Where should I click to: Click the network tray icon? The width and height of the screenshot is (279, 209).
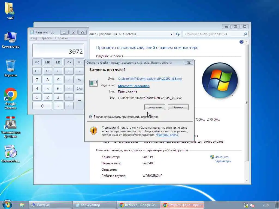pyautogui.click(x=246, y=205)
